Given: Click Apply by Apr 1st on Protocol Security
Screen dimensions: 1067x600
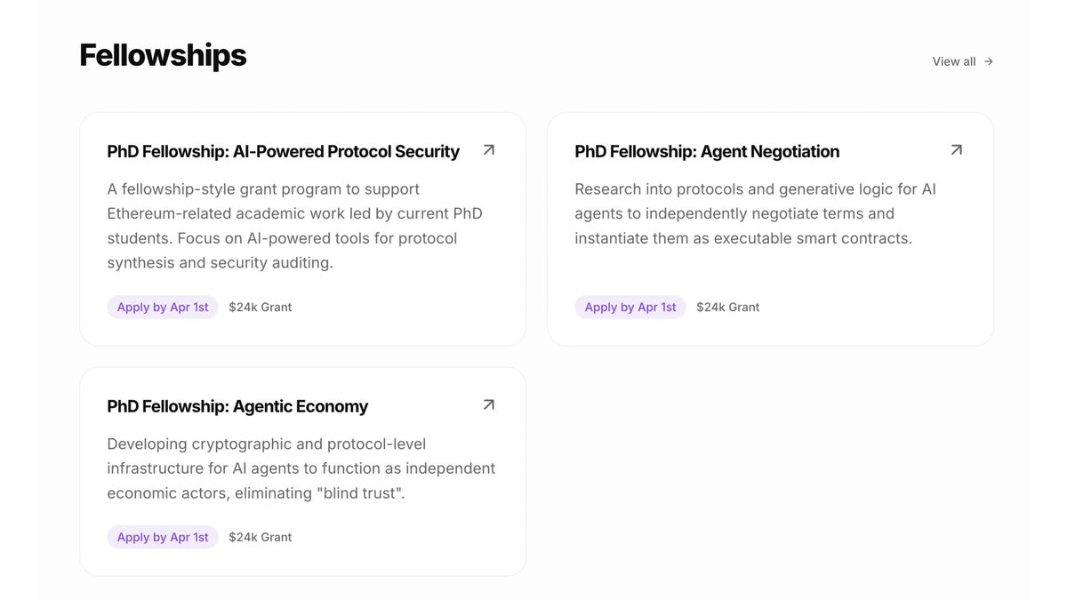Looking at the screenshot, I should tap(163, 308).
